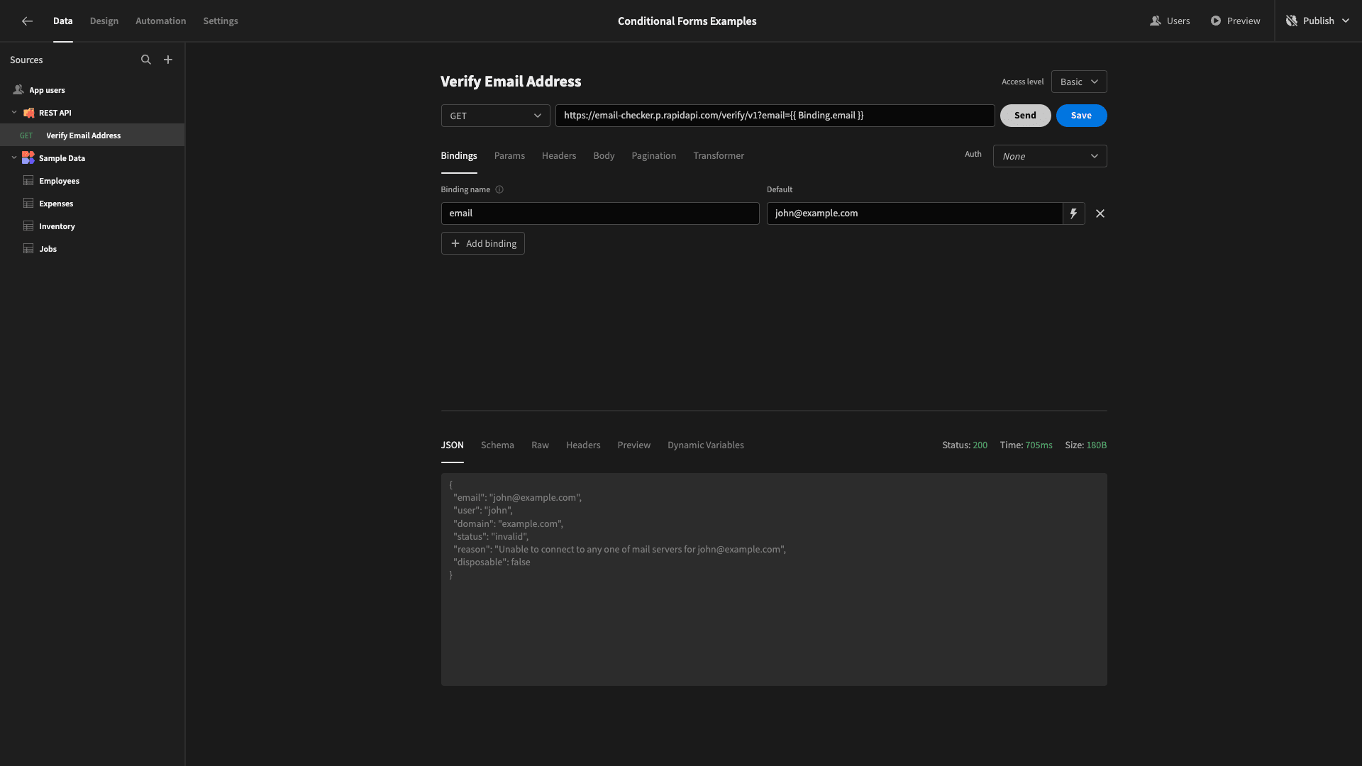Image resolution: width=1362 pixels, height=766 pixels.
Task: Select the GET method dropdown
Action: (x=495, y=115)
